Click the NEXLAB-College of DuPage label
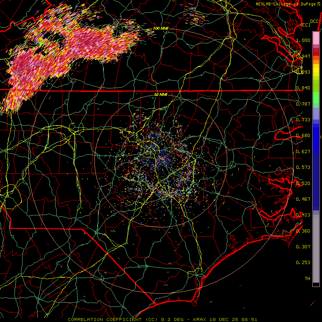This screenshot has width=322, height=322. pyautogui.click(x=286, y=4)
